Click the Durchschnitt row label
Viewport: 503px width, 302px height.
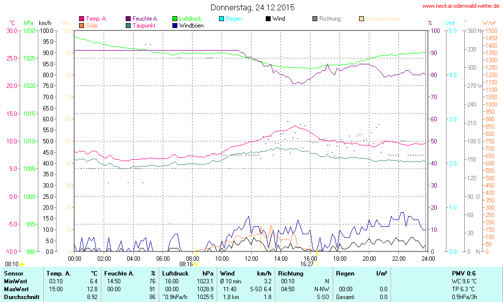pos(20,297)
